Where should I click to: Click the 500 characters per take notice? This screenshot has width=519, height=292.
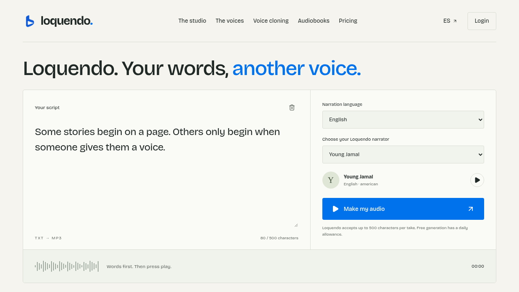pos(395,231)
